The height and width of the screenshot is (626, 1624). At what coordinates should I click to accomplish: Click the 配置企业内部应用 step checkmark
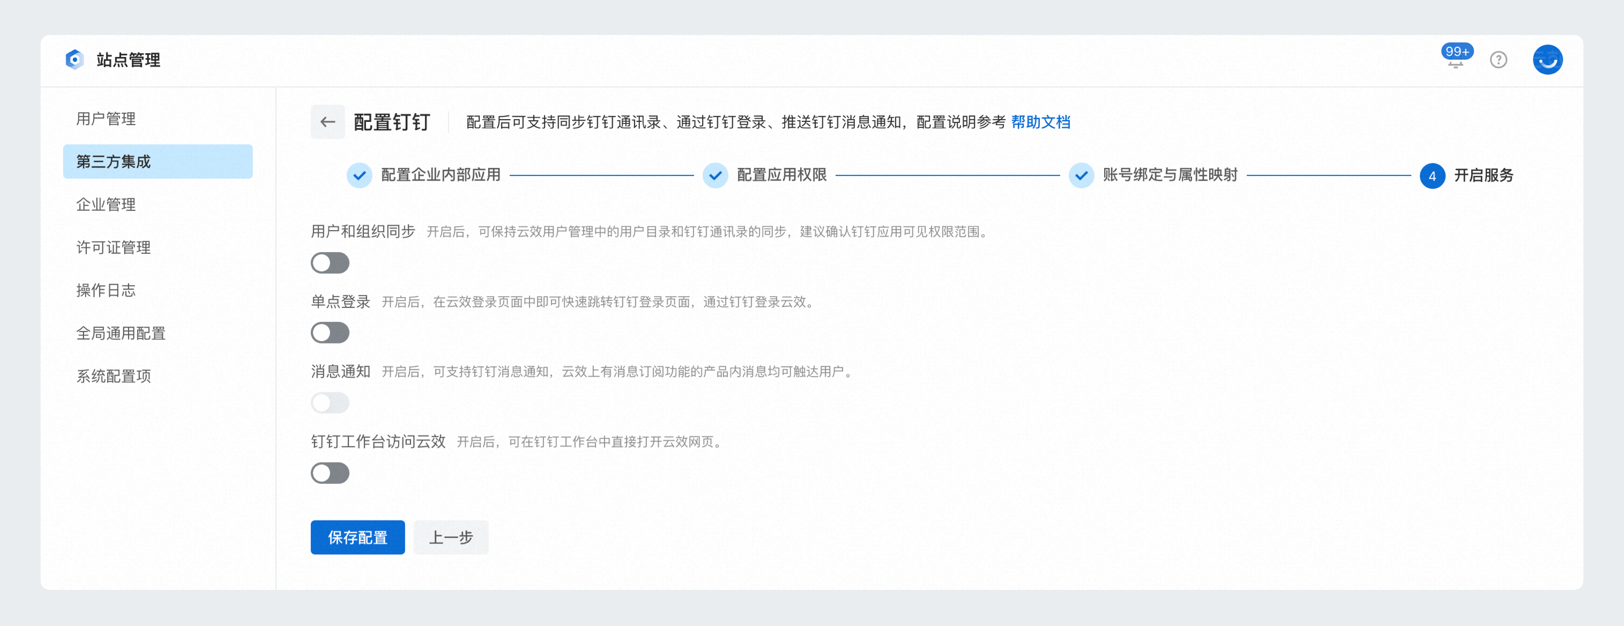pyautogui.click(x=359, y=175)
